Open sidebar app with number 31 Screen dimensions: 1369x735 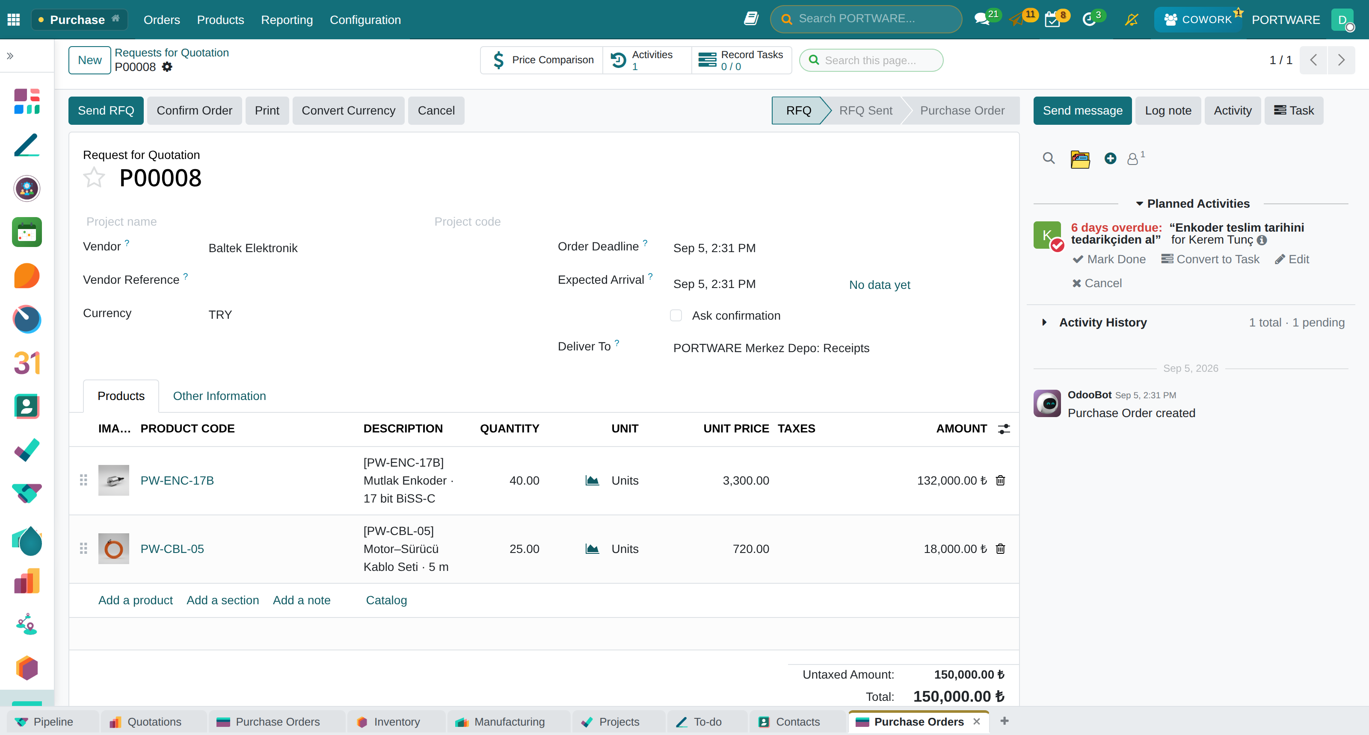click(x=27, y=363)
